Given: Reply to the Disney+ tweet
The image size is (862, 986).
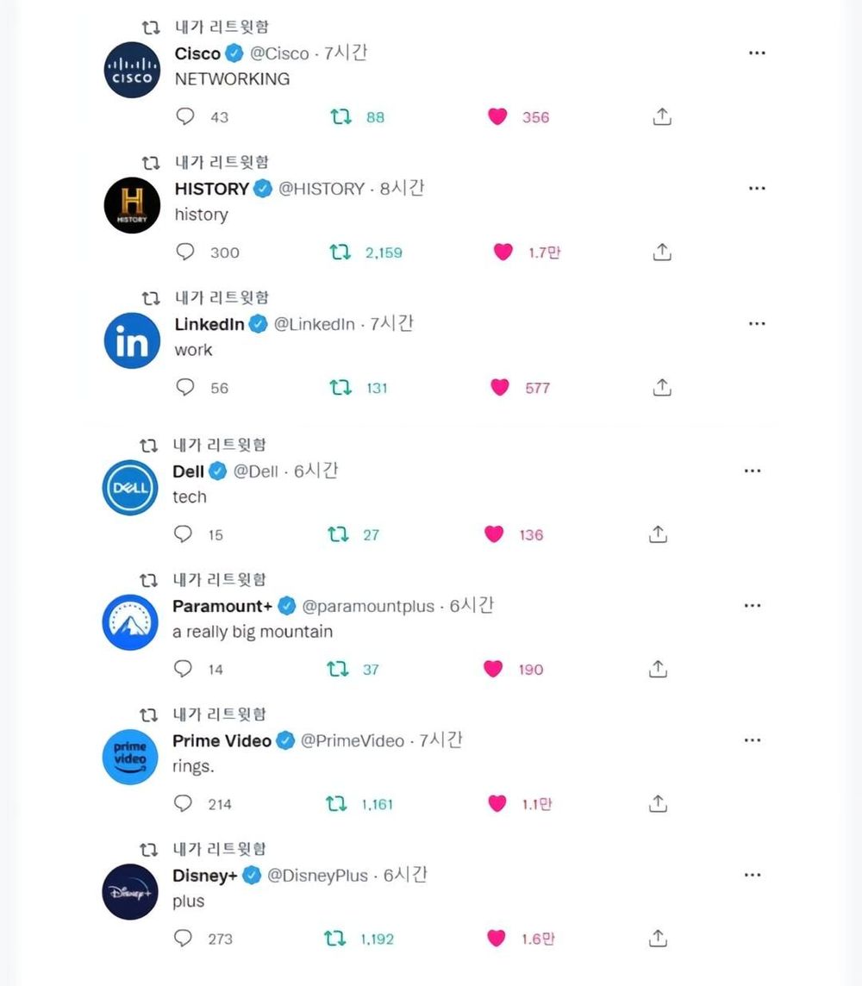Looking at the screenshot, I should click(x=183, y=939).
